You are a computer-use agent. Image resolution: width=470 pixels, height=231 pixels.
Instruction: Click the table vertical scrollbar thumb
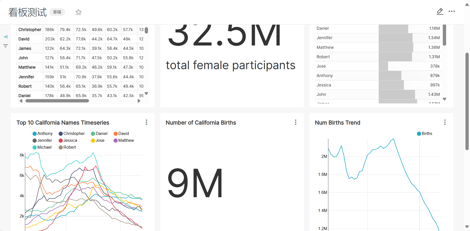point(146,30)
